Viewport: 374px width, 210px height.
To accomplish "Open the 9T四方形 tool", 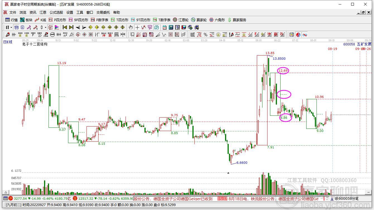I will point(141,20).
